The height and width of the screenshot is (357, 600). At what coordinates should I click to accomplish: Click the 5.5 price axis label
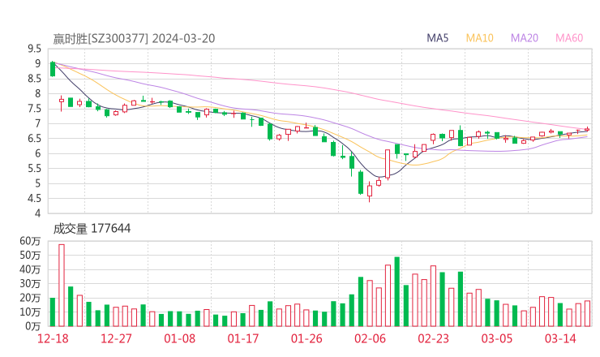tap(34, 169)
